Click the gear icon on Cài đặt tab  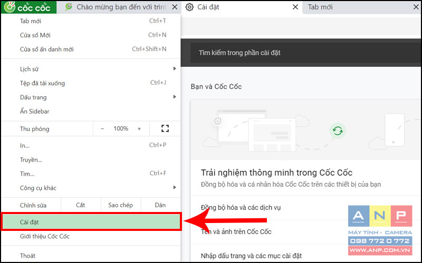click(189, 7)
